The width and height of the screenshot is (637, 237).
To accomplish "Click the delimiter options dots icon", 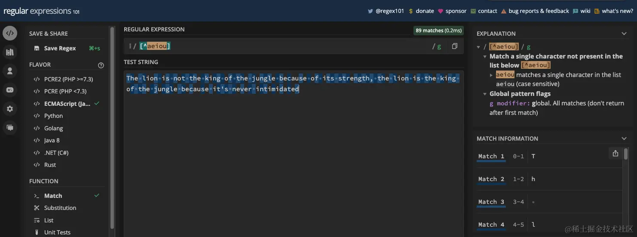I will tap(130, 46).
